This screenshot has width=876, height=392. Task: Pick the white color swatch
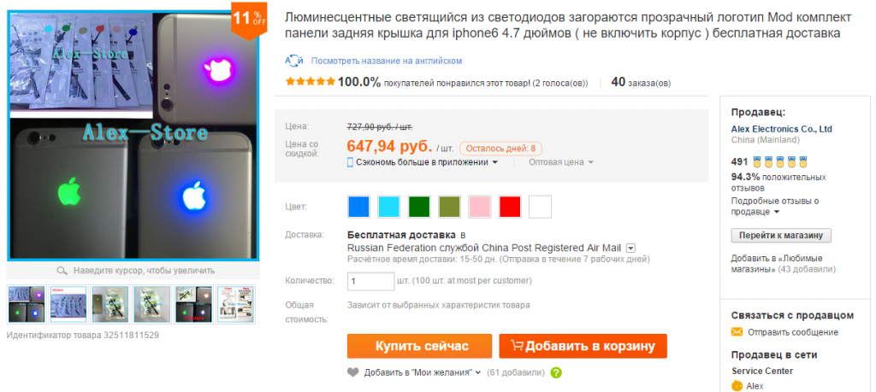(541, 207)
